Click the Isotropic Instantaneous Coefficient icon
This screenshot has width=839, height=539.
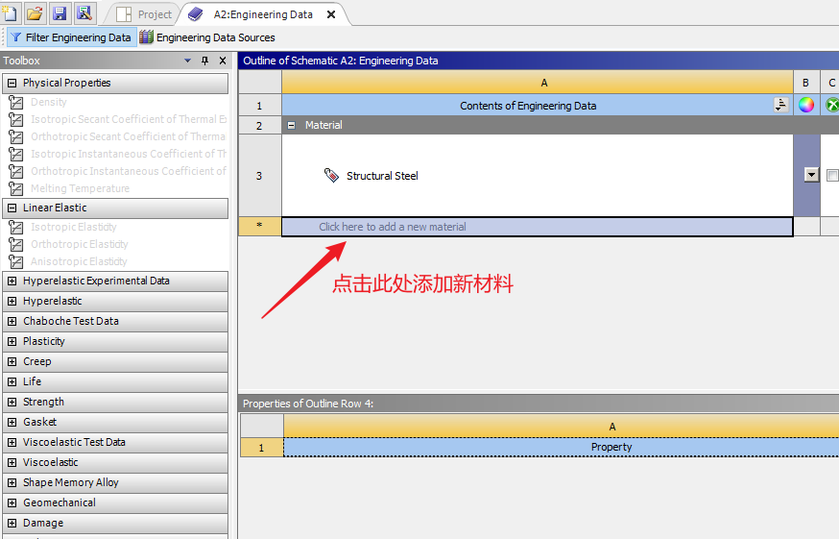[x=16, y=154]
